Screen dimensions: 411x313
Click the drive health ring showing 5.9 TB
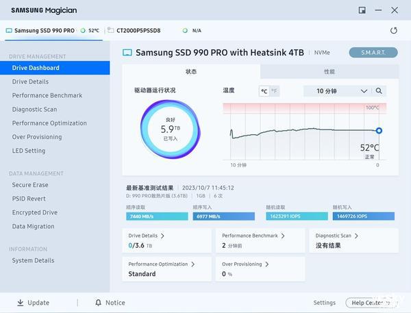tap(171, 129)
